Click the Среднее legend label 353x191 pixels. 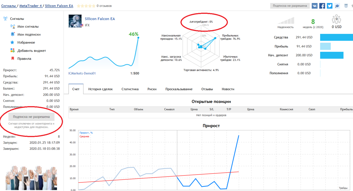point(84,136)
